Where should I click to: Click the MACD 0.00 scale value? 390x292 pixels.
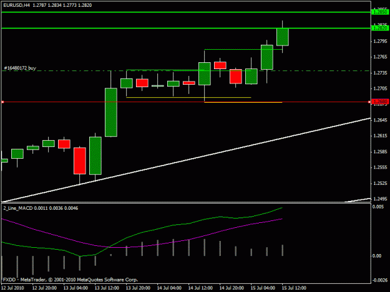coord(377,256)
